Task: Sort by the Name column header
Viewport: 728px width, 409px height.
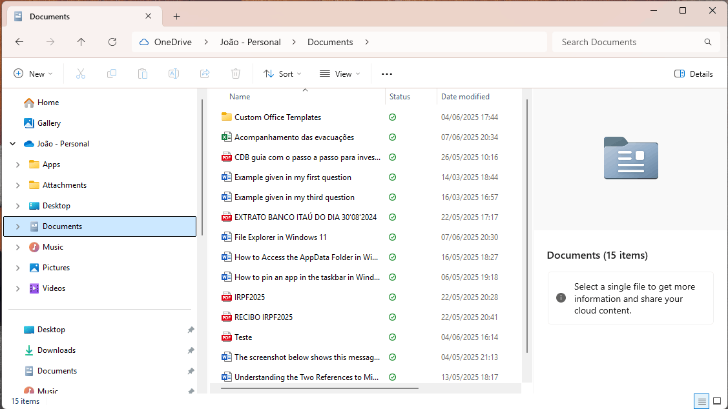Action: point(240,97)
